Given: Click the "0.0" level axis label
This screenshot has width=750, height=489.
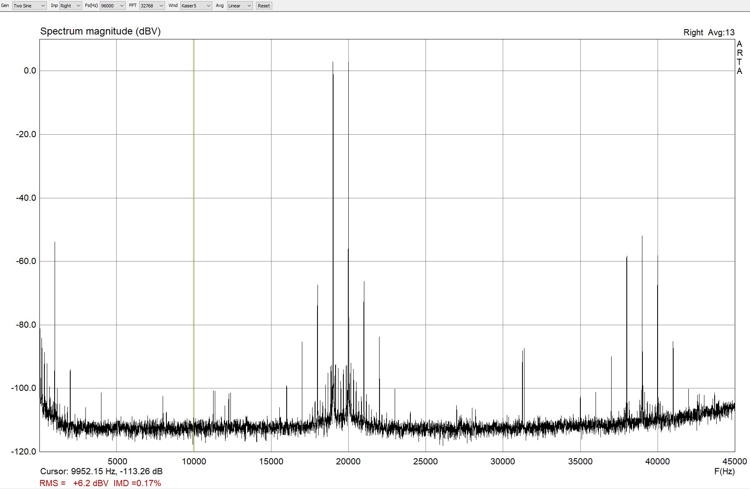Looking at the screenshot, I should pos(30,71).
